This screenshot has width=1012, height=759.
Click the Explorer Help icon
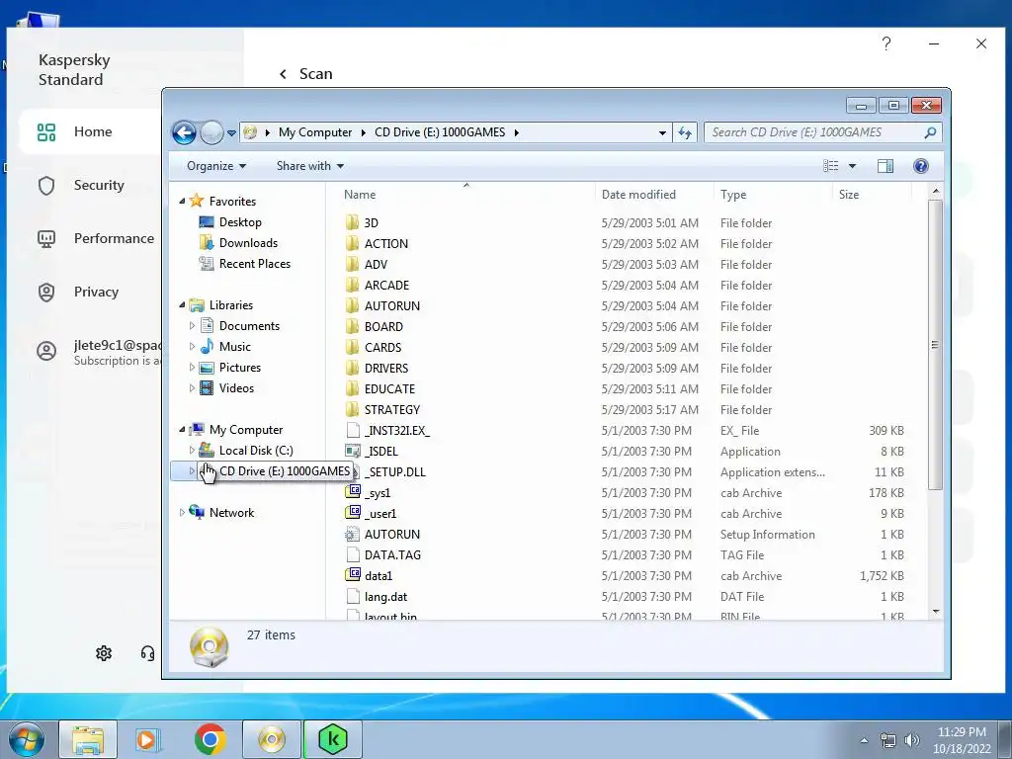coord(921,166)
